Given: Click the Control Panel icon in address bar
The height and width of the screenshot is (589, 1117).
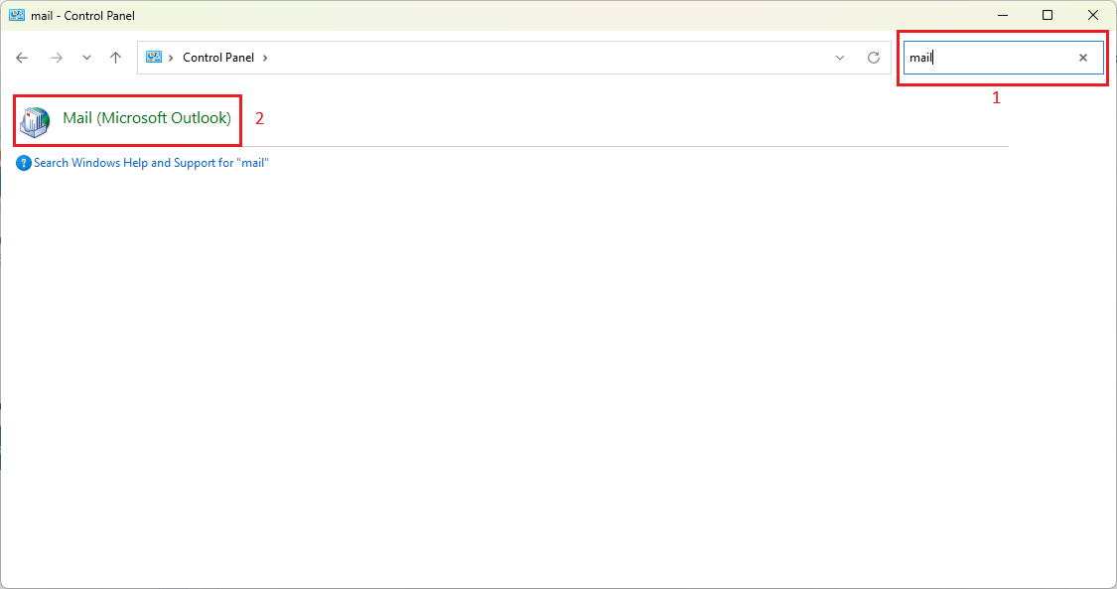Looking at the screenshot, I should coord(154,58).
